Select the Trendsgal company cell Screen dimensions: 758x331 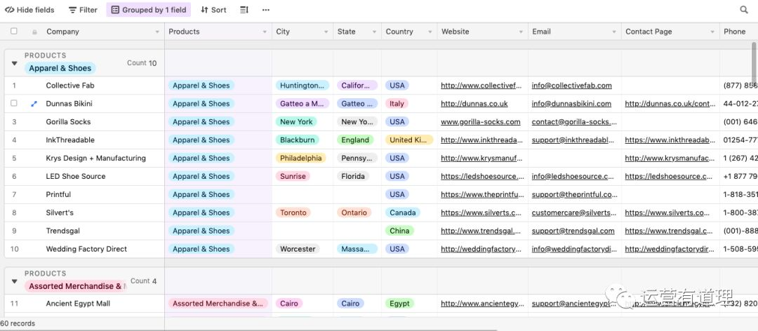[x=62, y=231]
